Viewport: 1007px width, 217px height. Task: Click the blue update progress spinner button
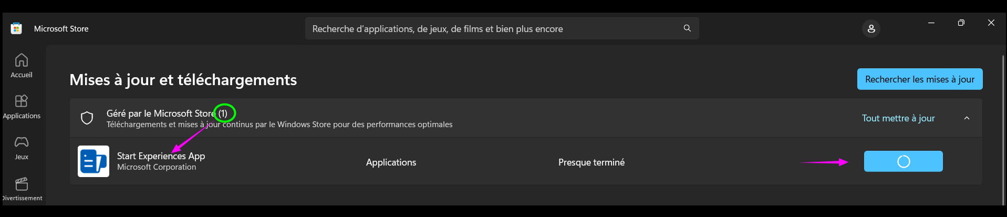tap(903, 161)
